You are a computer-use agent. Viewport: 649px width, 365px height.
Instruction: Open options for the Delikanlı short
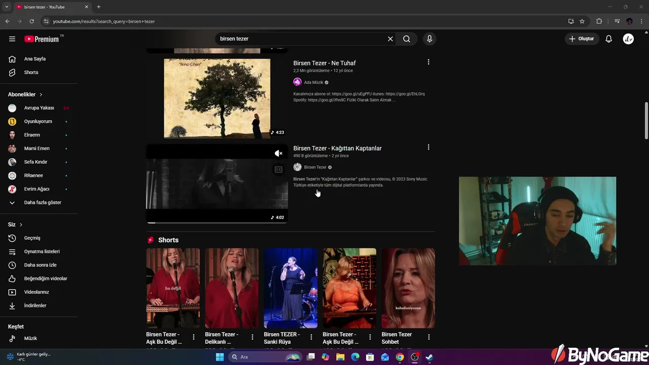click(253, 337)
